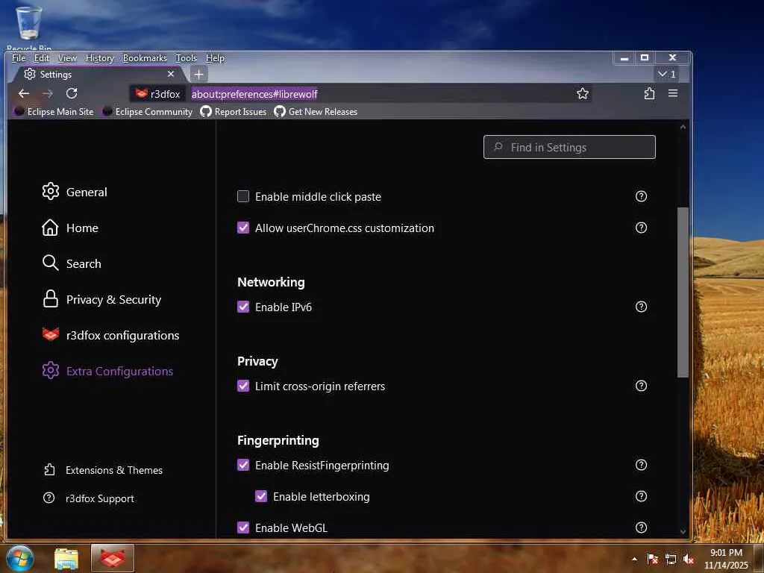This screenshot has height=573, width=764.
Task: Open General settings category
Action: pos(75,192)
